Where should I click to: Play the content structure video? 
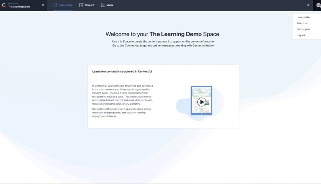(202, 102)
